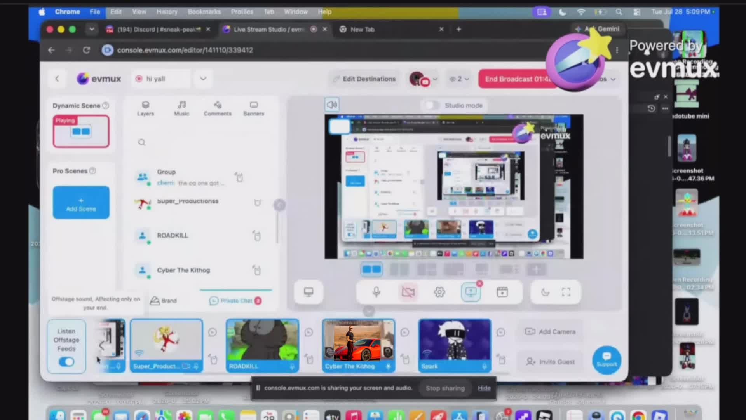Click Edit Destinations button
746x420 pixels.
coord(364,79)
